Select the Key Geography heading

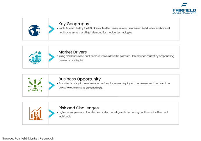coord(74,24)
